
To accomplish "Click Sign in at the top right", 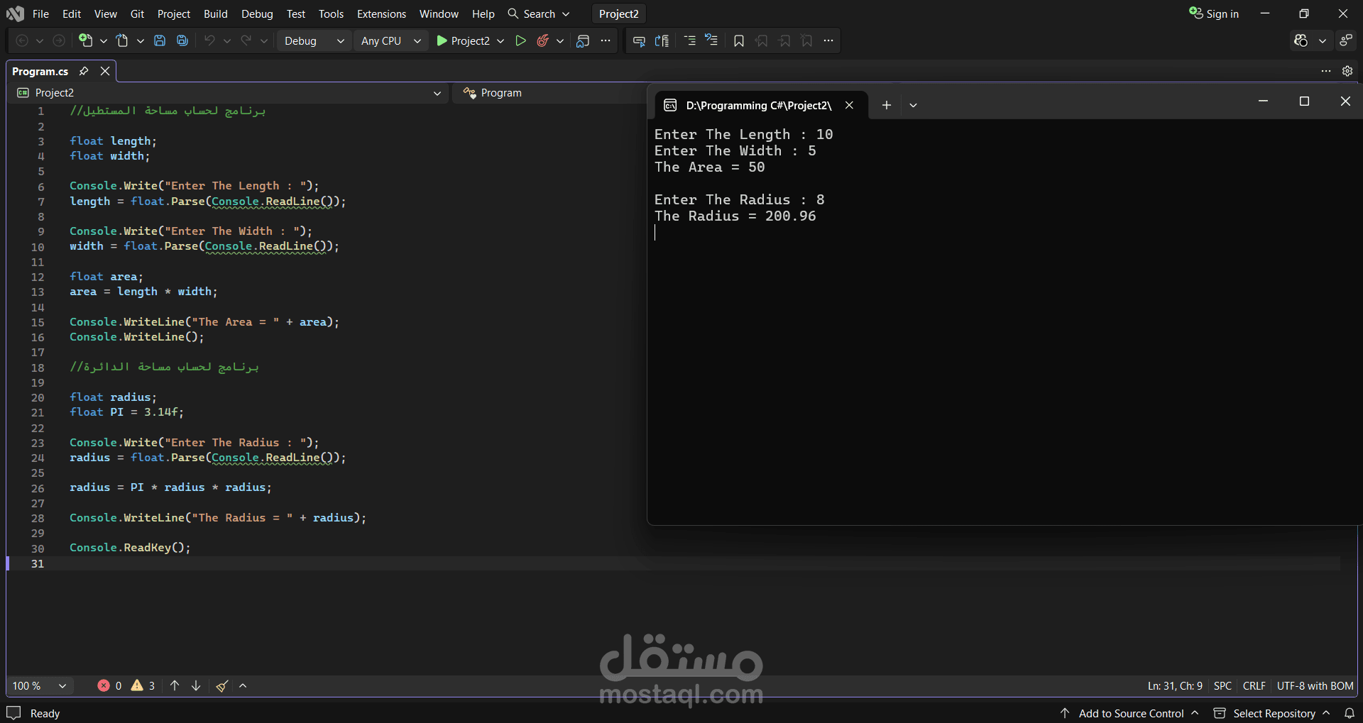I will click(x=1214, y=13).
